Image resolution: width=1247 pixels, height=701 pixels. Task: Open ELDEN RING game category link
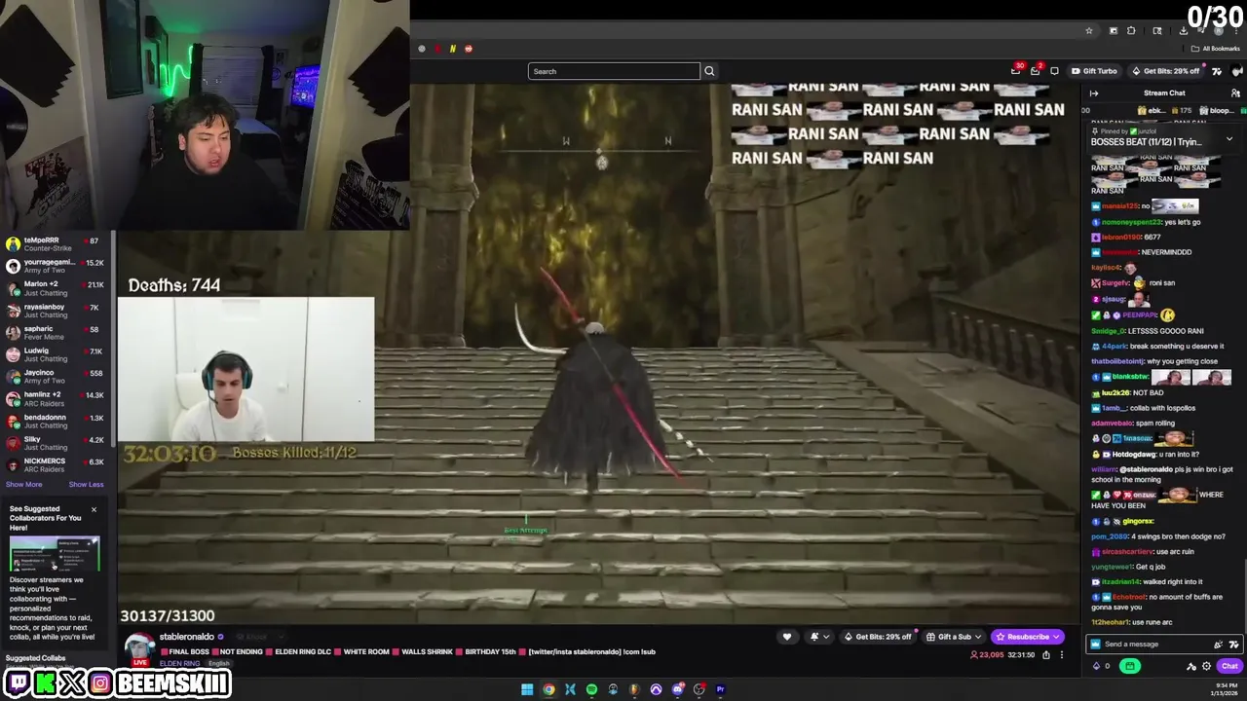(x=179, y=664)
